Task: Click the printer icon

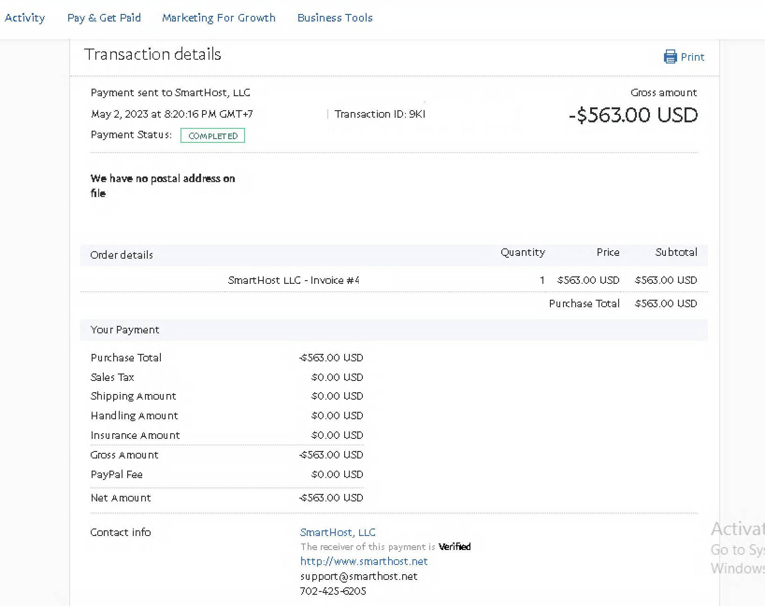Action: pos(670,57)
